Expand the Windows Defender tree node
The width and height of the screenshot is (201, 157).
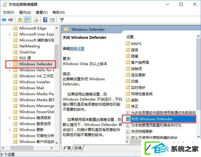pyautogui.click(x=10, y=64)
